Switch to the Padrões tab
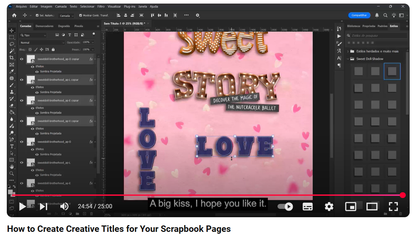 coord(382,26)
